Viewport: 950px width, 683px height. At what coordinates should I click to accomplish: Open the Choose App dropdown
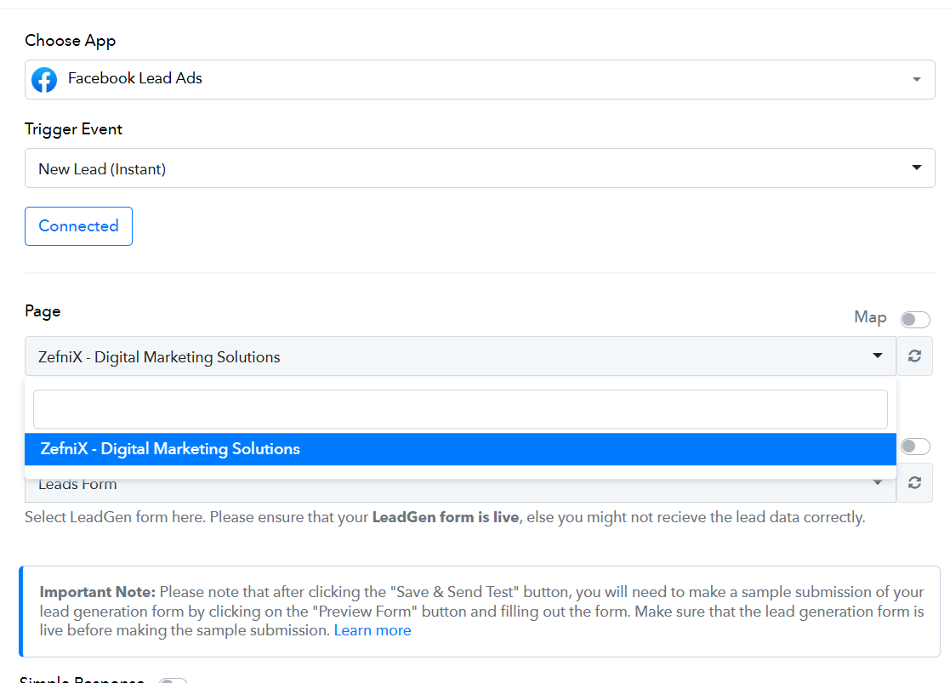[479, 79]
